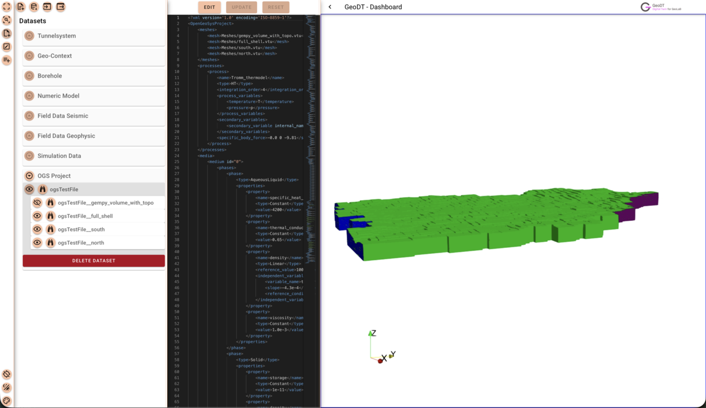The height and width of the screenshot is (408, 706).
Task: Click binoculars icon for ogsTestFile
Action: pyautogui.click(x=42, y=190)
